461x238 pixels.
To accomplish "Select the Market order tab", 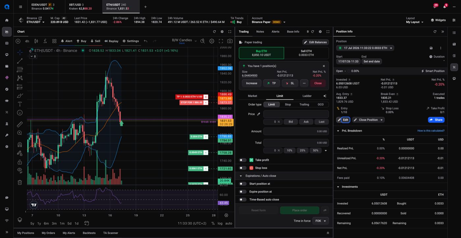I will [x=253, y=96].
